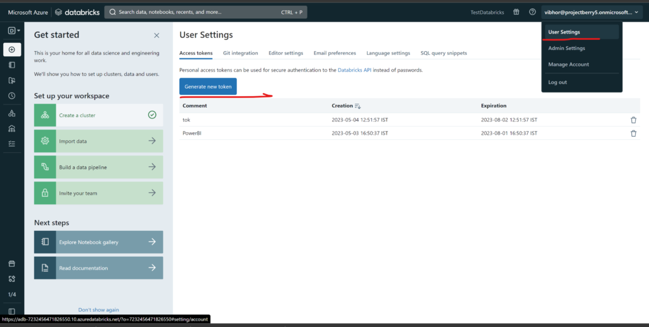Click the Import data card

(x=98, y=141)
